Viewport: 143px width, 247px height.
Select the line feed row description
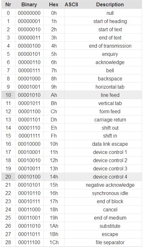pyautogui.click(x=110, y=95)
